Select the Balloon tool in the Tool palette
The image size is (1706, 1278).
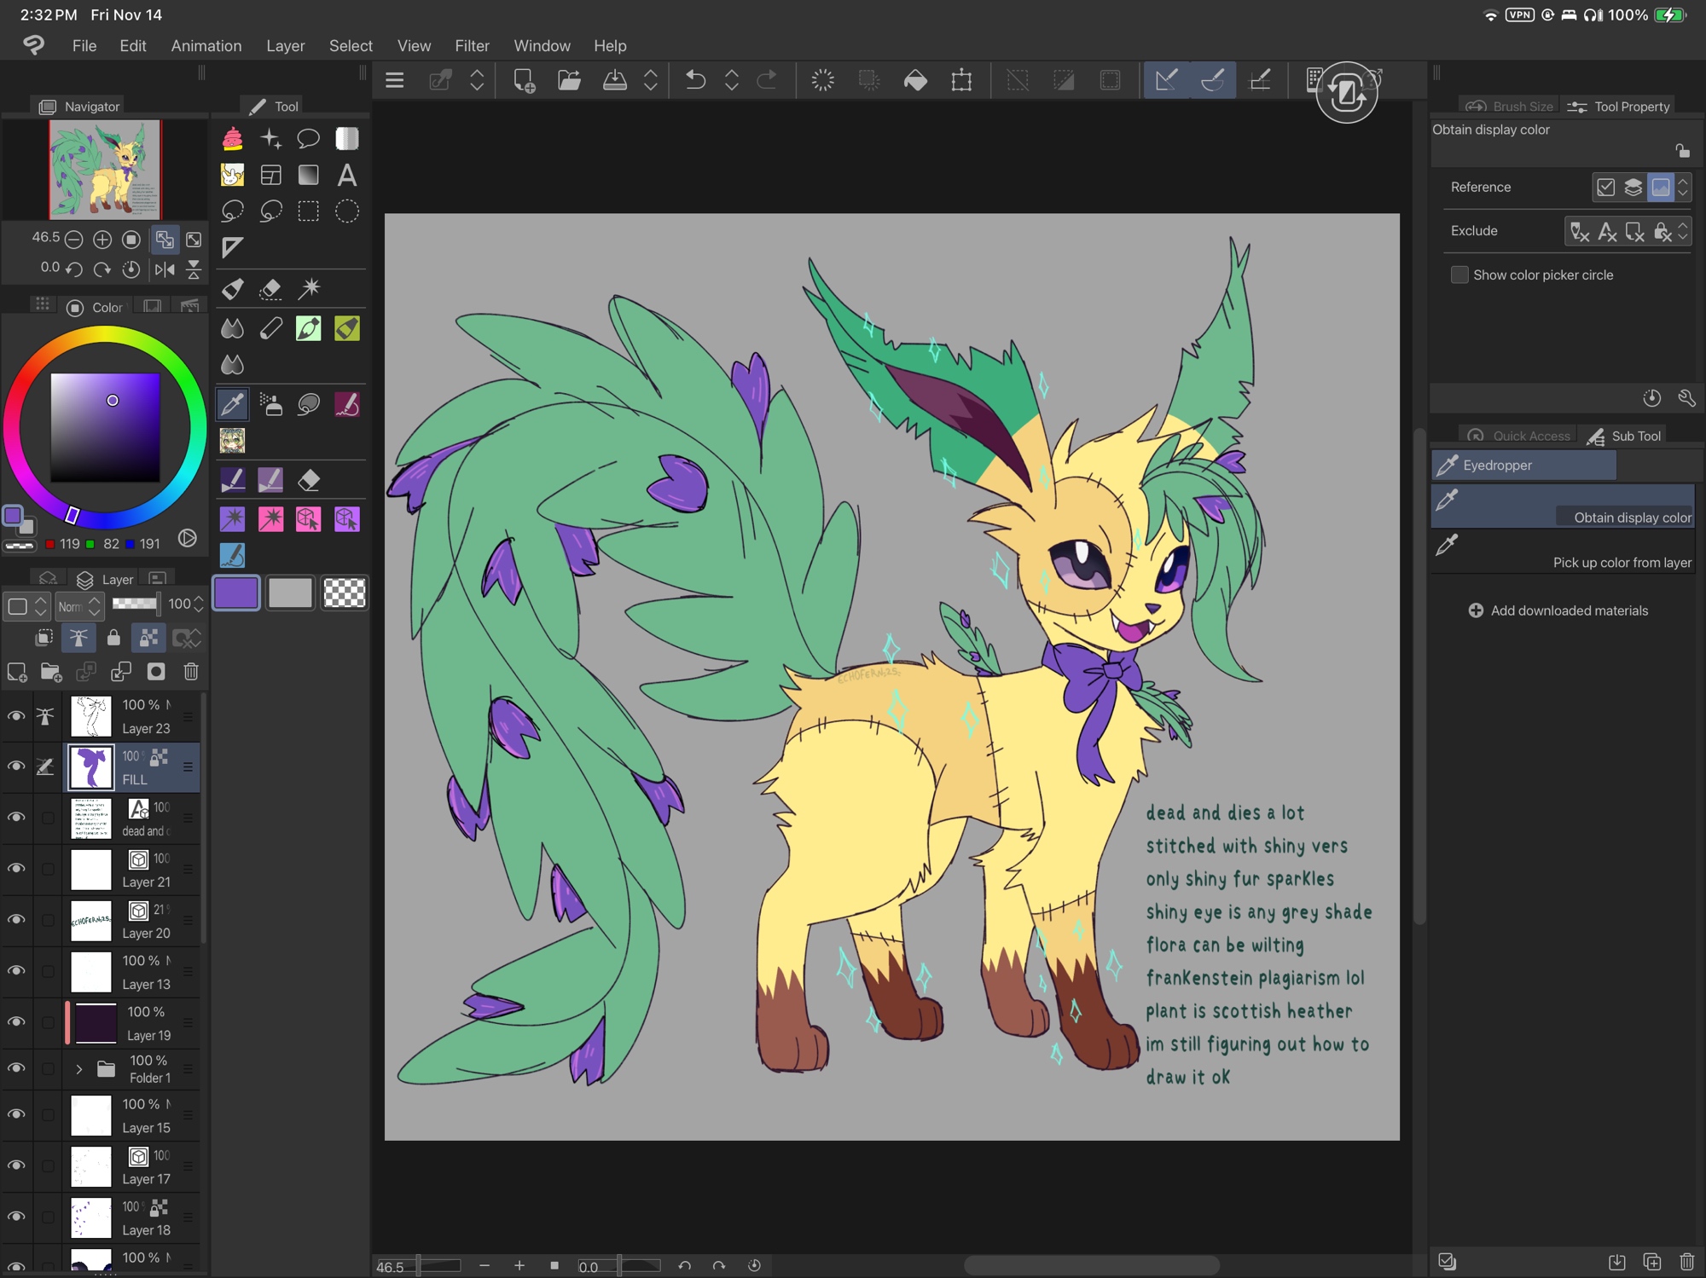(x=308, y=138)
